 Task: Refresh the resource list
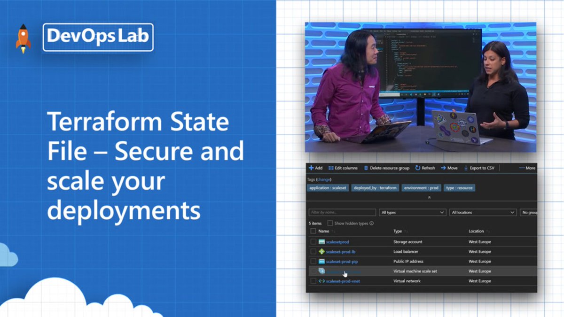[424, 168]
